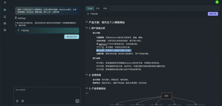
Task: Move block up with the up-arrow icon
Action: [x=97, y=48]
